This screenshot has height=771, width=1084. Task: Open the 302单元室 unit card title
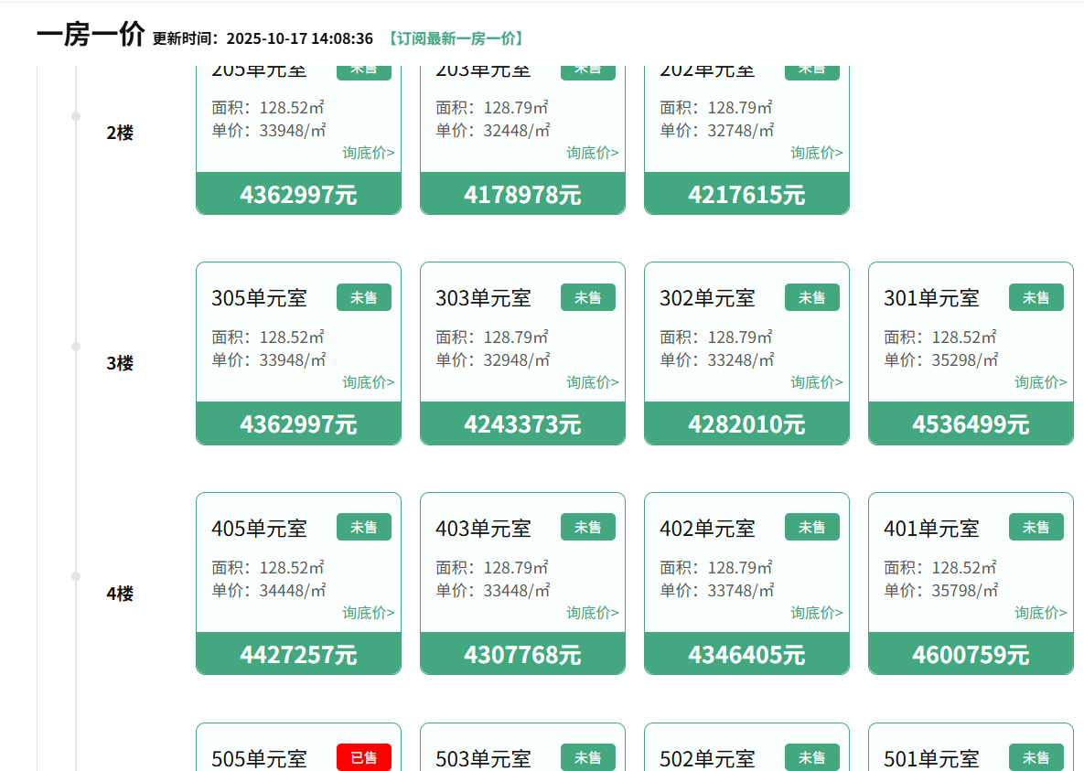tap(707, 298)
